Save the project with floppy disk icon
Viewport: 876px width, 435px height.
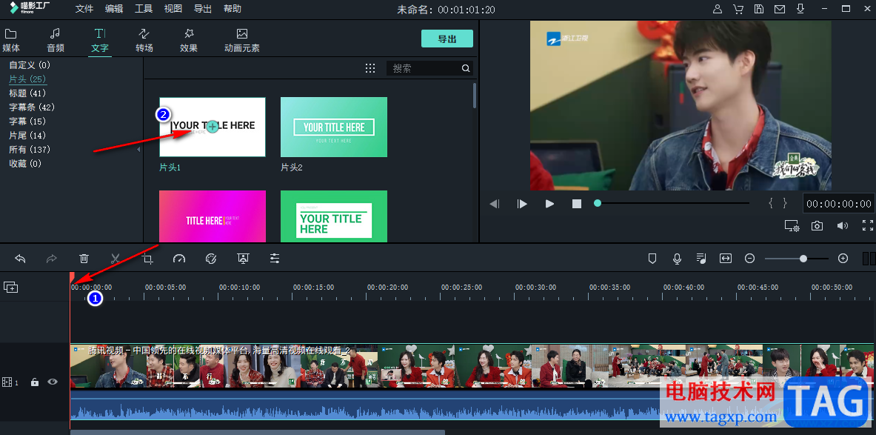click(759, 9)
